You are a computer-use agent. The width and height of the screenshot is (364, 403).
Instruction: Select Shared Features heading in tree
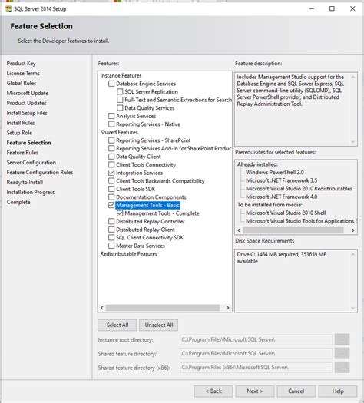coord(119,132)
